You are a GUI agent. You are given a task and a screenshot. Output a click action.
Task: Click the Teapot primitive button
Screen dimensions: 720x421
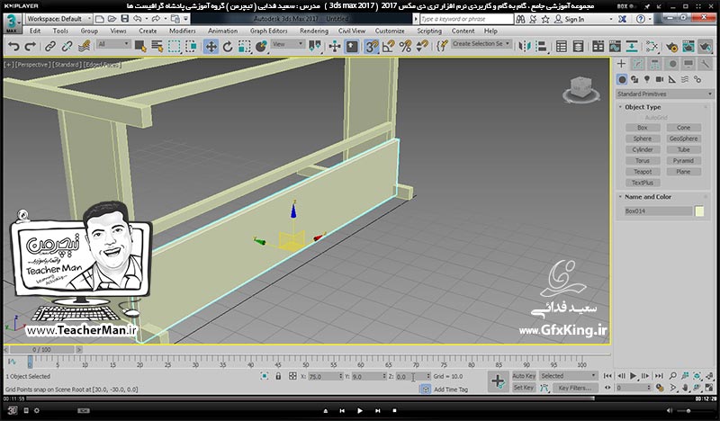point(643,172)
